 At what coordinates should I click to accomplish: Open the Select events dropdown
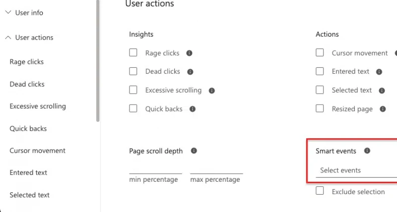click(x=356, y=170)
